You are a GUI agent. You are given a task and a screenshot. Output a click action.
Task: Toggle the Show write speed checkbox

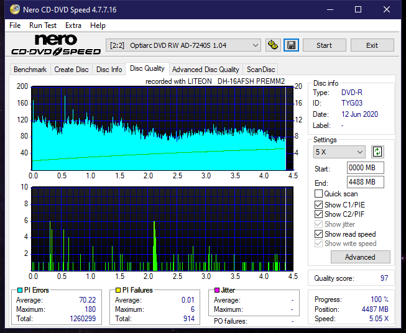coord(318,244)
